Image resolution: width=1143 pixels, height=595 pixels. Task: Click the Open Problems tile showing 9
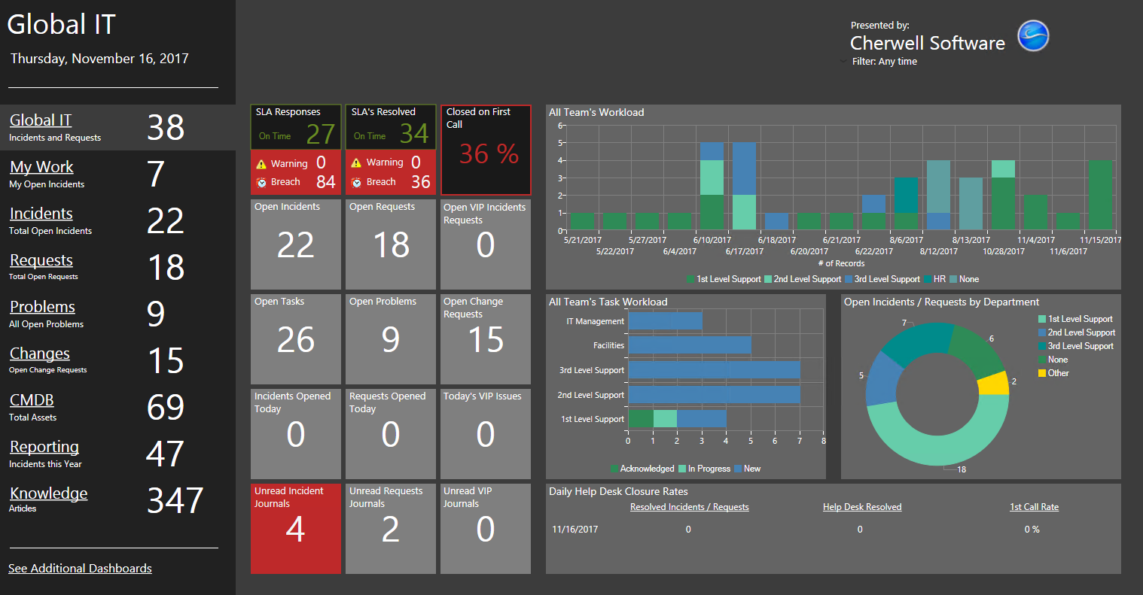[391, 339]
